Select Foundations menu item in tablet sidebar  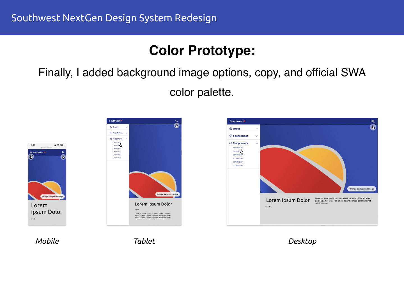[x=118, y=133]
